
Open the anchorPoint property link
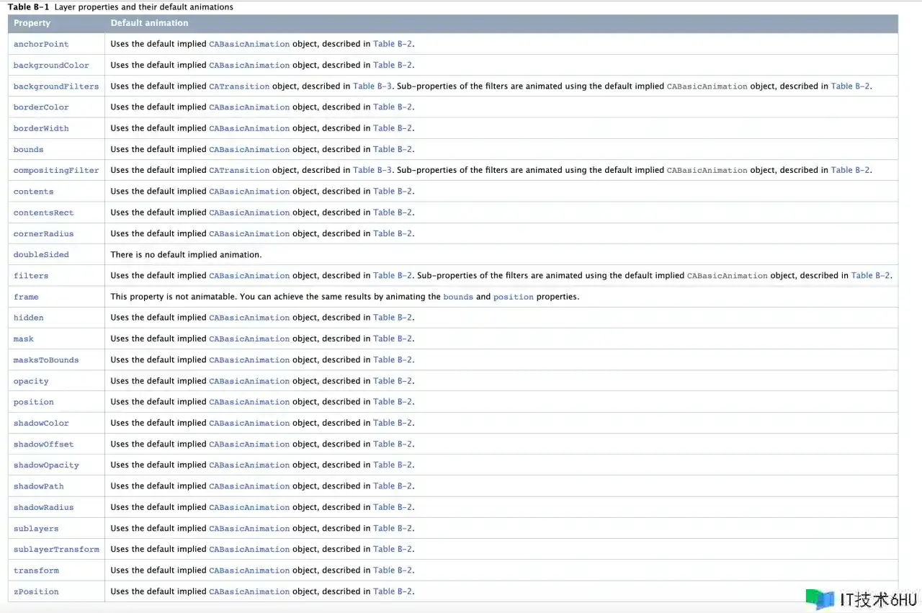pyautogui.click(x=41, y=44)
